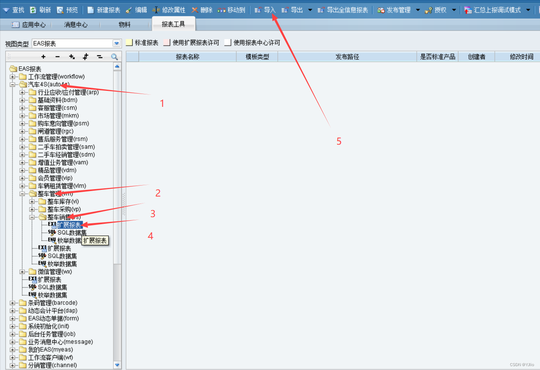Expand the 行业应收/应付管理(arp) node
The height and width of the screenshot is (370, 540).
(x=22, y=92)
